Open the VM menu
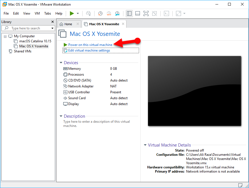This screenshot has height=188, width=249. 37,13
